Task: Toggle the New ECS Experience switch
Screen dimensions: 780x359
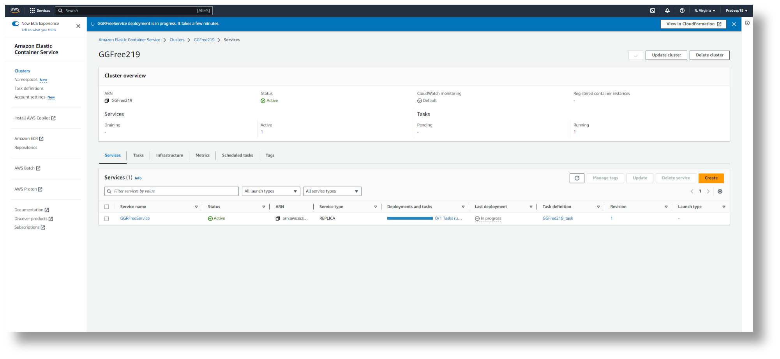Action: point(16,24)
